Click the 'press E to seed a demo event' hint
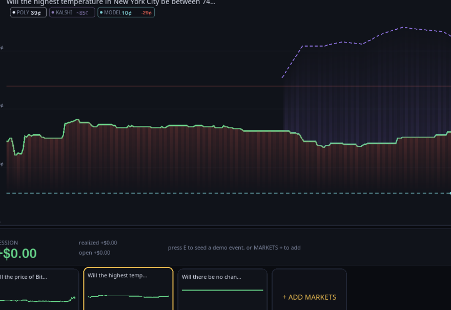 point(234,247)
